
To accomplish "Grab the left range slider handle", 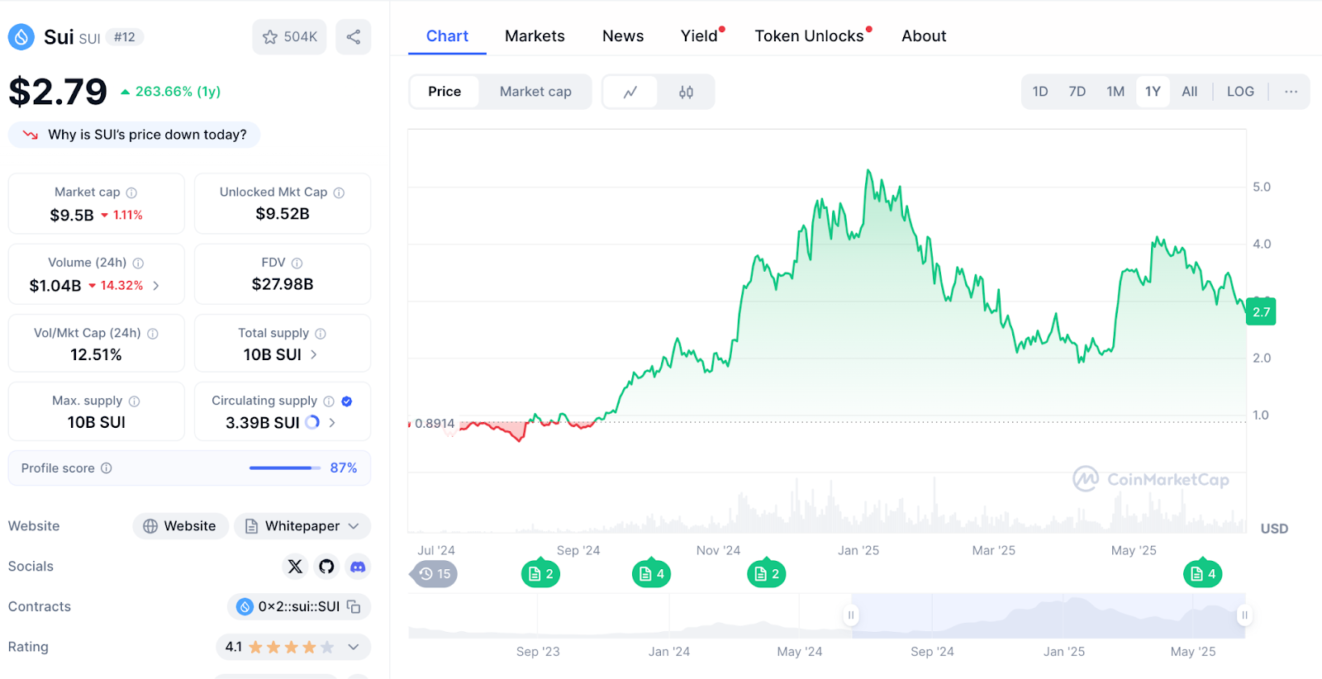I will tap(851, 615).
